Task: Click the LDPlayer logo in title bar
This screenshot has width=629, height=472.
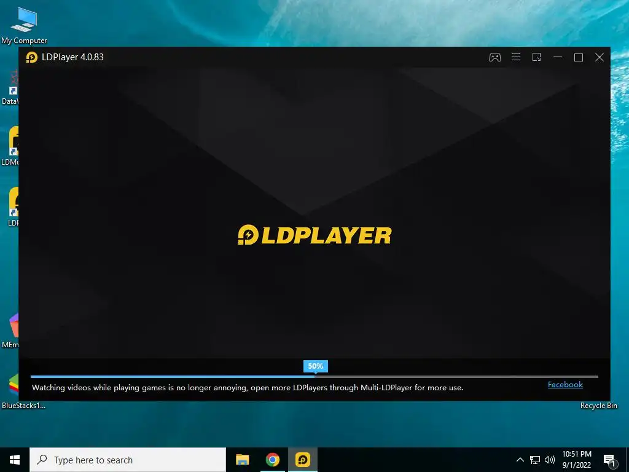Action: coord(32,57)
